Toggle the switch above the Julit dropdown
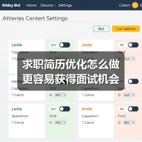Image resolution: width=142 pixels, height=142 pixels. (x=133, y=81)
